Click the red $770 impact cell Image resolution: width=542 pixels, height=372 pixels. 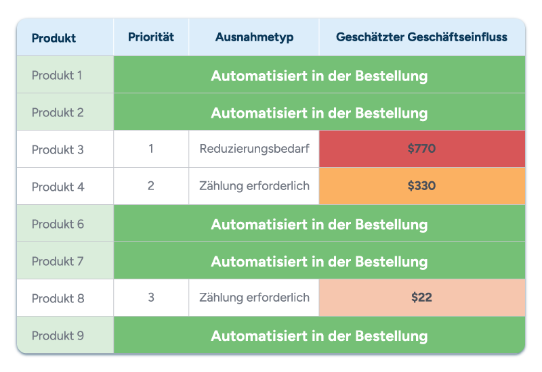tap(422, 149)
